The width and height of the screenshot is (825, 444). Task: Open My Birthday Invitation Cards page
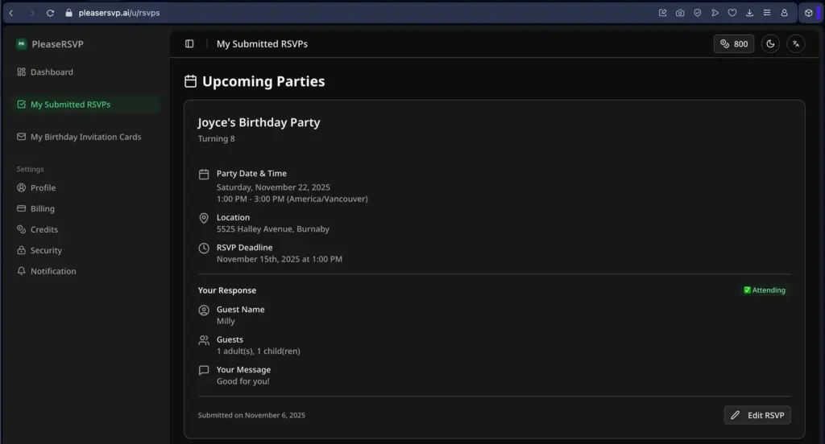coord(85,138)
